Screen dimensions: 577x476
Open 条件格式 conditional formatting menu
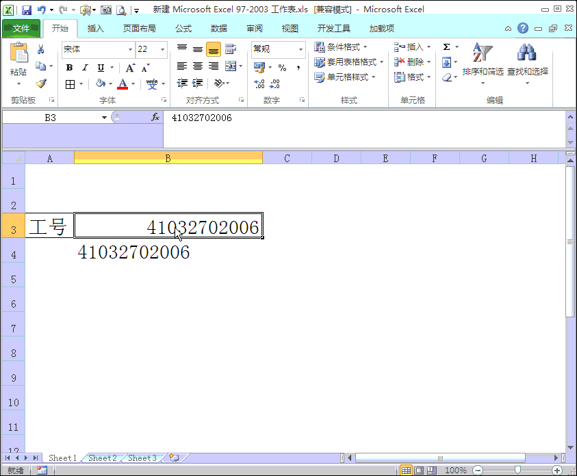340,47
